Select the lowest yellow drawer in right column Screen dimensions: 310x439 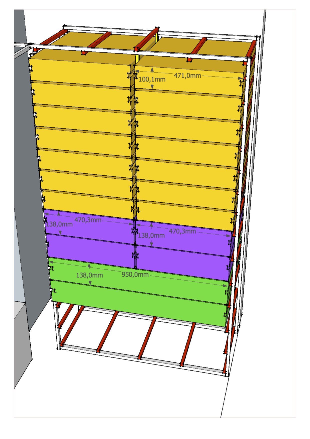click(185, 215)
